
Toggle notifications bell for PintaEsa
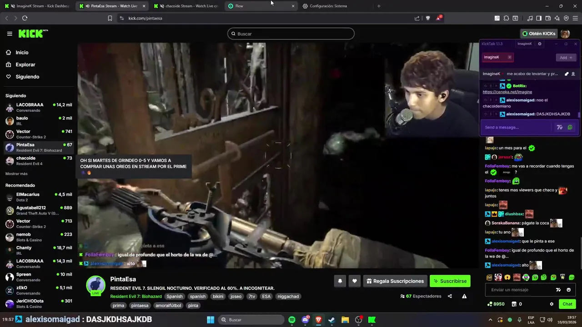coord(340,281)
